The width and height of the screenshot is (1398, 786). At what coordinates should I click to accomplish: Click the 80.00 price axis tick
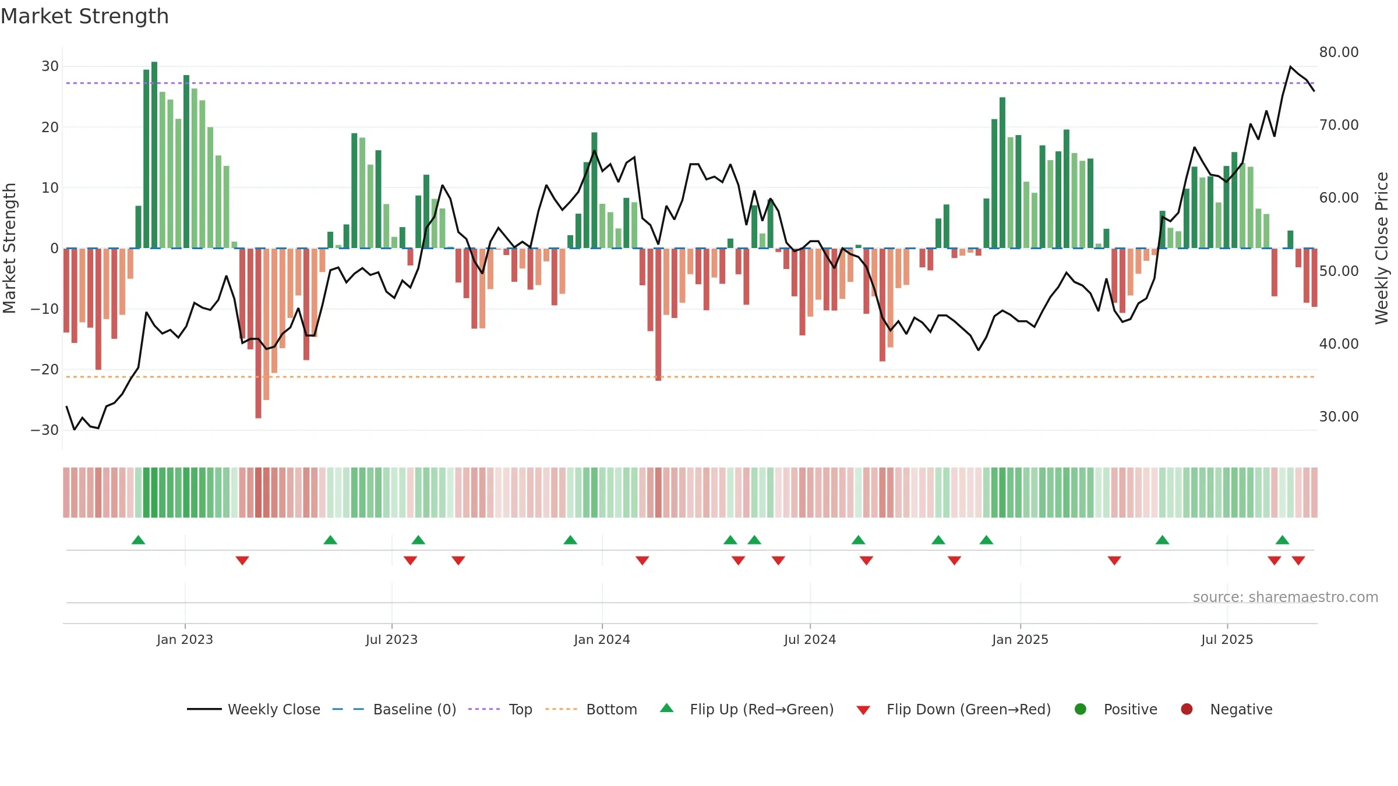(x=1339, y=52)
